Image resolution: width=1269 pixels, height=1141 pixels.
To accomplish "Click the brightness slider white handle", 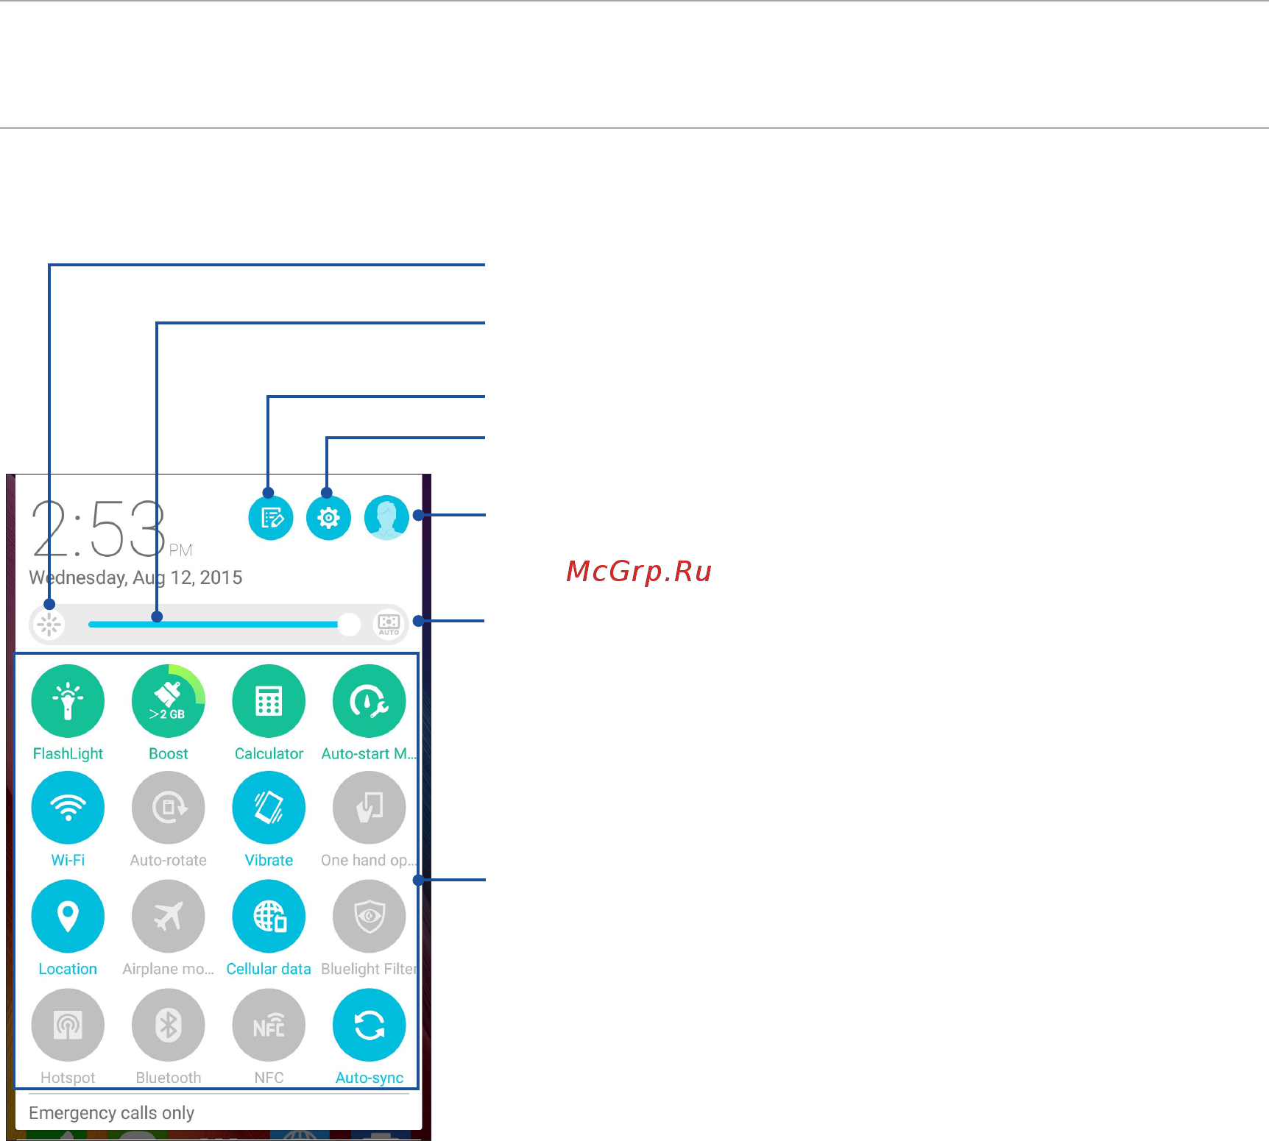I will click(x=349, y=625).
